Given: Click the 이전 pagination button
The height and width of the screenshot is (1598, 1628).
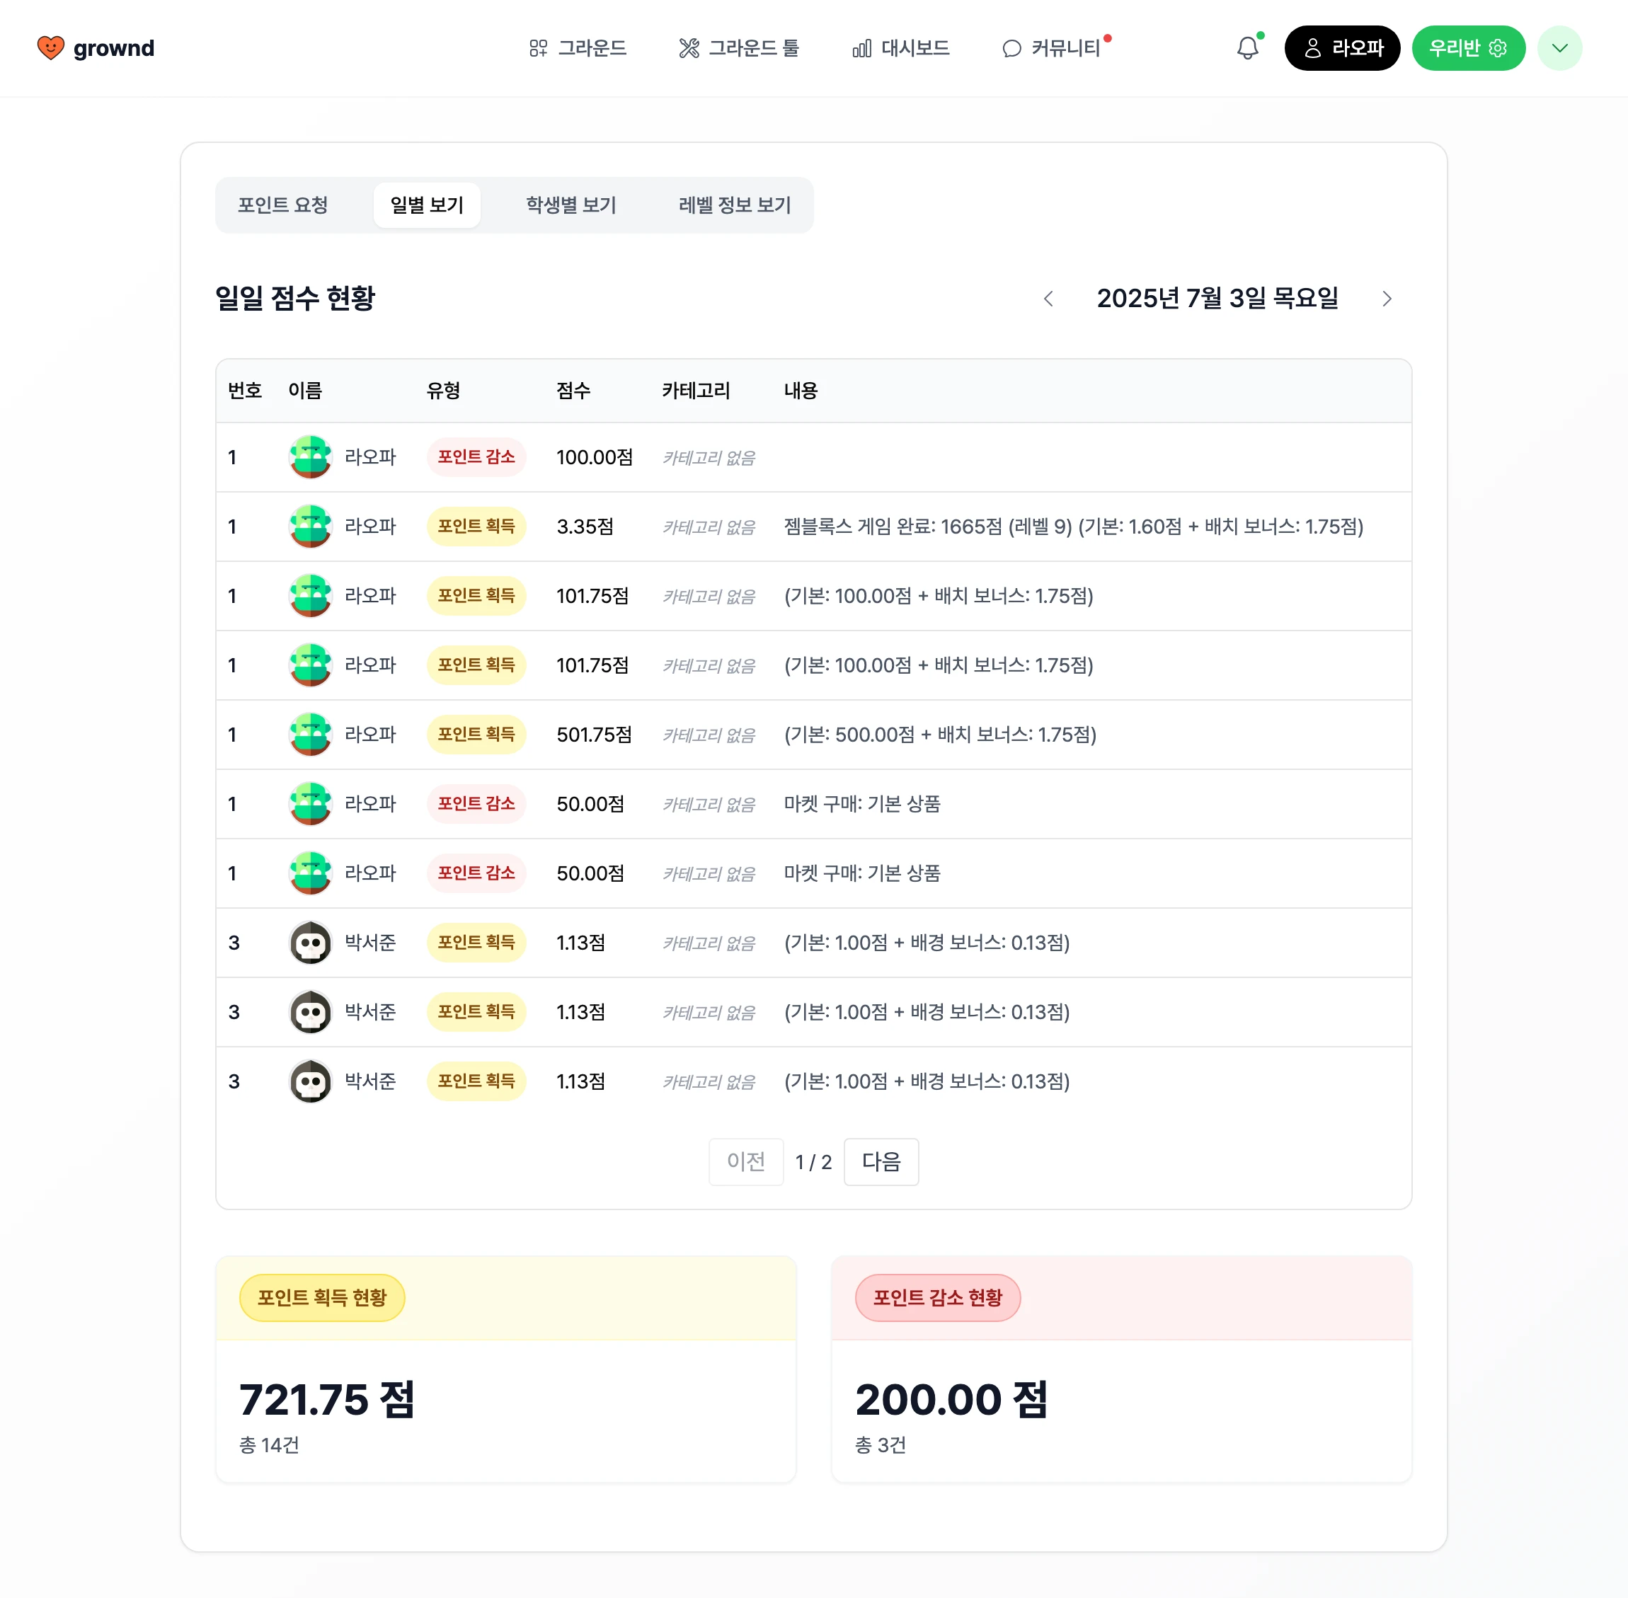Looking at the screenshot, I should click(x=745, y=1161).
